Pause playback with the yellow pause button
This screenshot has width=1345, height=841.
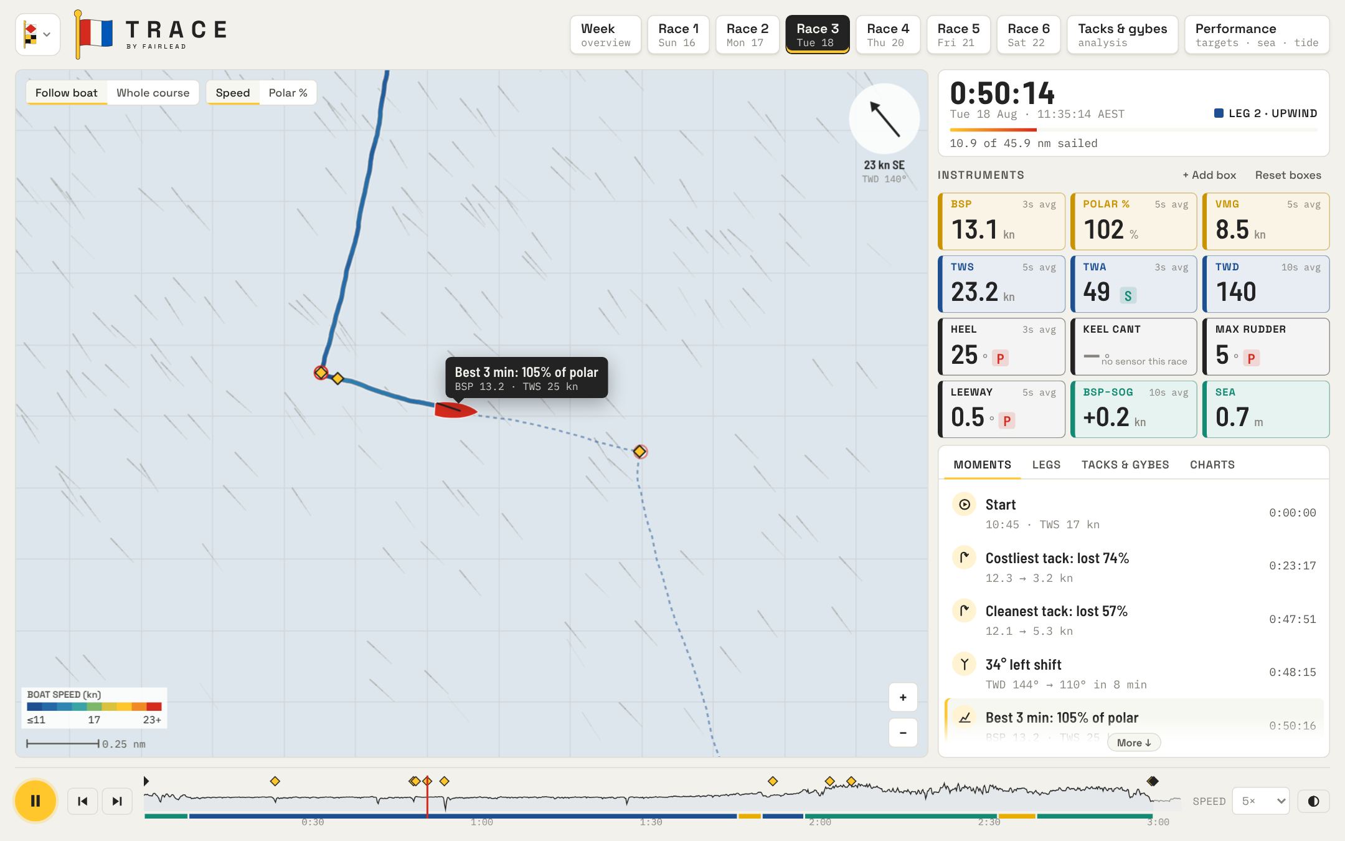click(35, 801)
